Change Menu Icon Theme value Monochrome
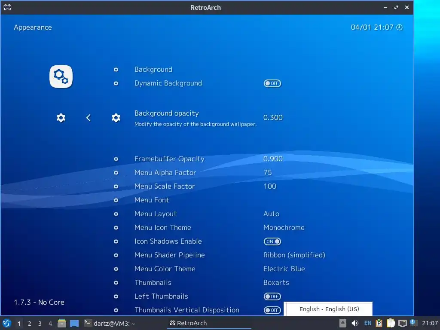The width and height of the screenshot is (440, 330). (x=284, y=228)
